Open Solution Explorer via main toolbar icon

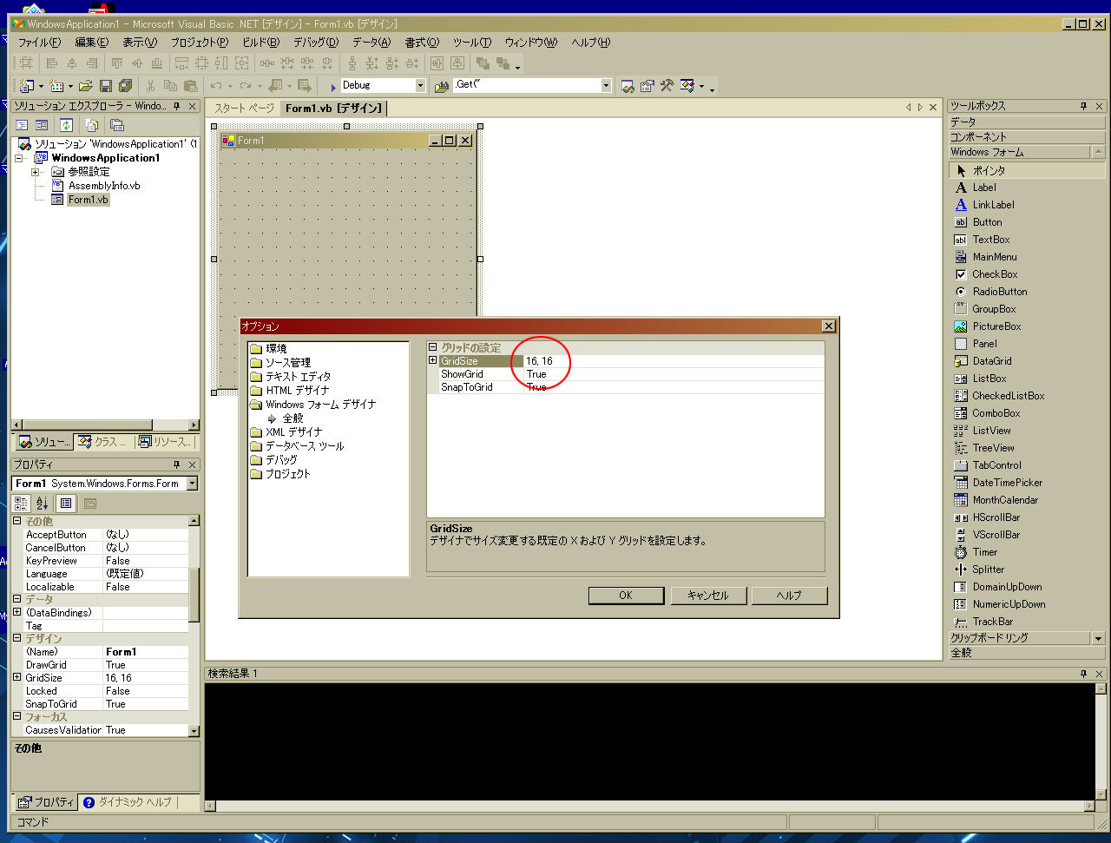click(x=628, y=86)
